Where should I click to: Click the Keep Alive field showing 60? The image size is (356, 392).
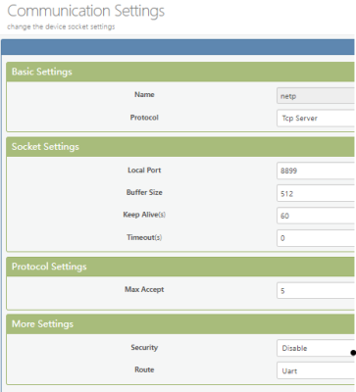coord(316,216)
